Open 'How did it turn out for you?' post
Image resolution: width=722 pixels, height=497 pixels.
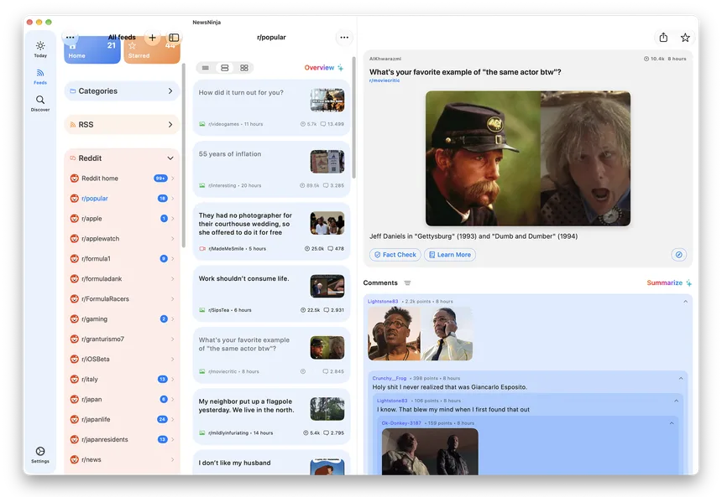[x=272, y=107]
